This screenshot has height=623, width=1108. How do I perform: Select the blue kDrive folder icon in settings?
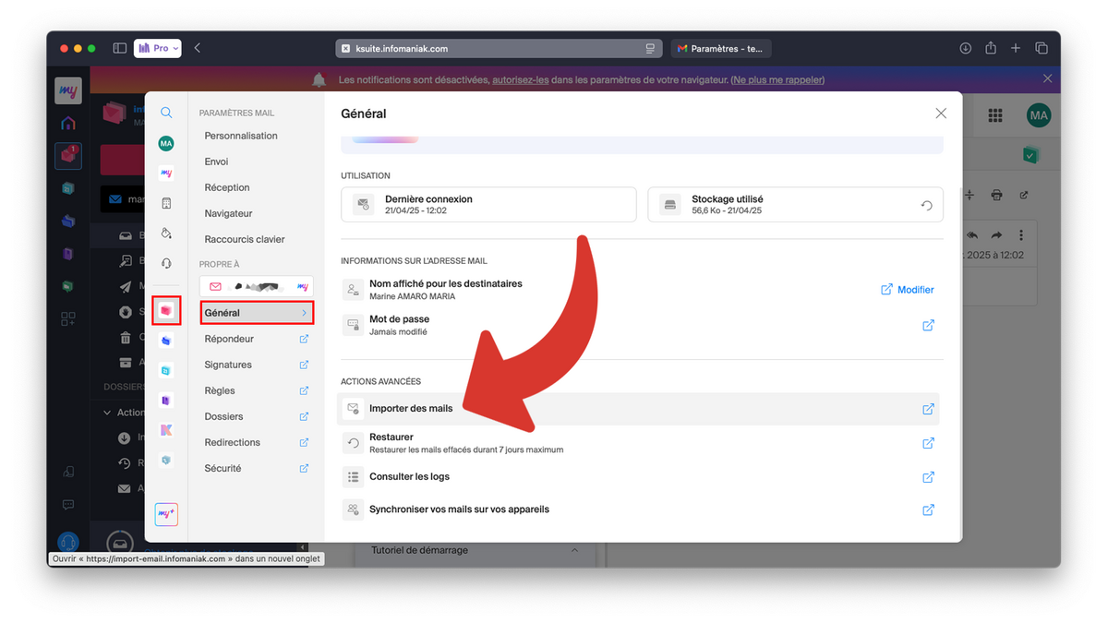166,341
